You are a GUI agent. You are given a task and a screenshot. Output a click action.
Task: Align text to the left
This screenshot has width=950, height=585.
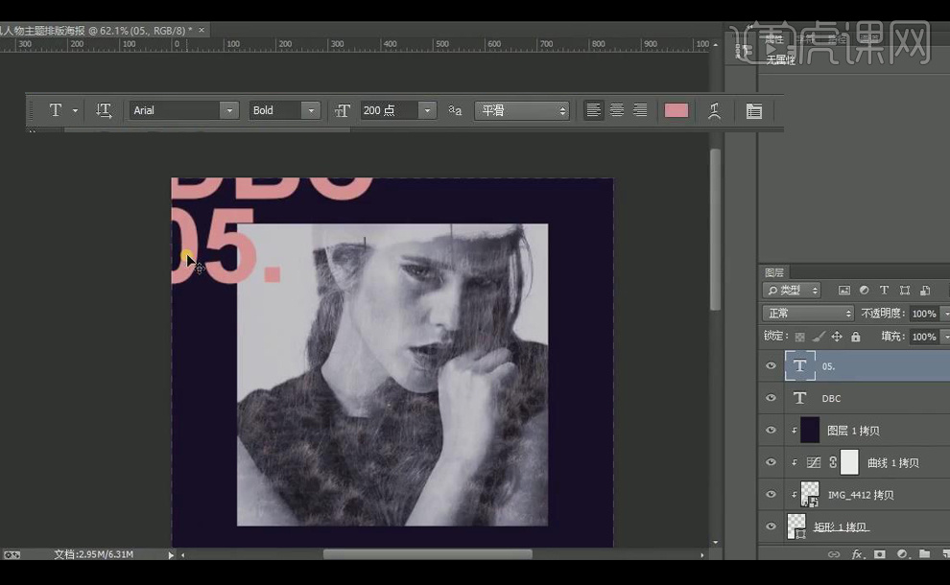594,110
